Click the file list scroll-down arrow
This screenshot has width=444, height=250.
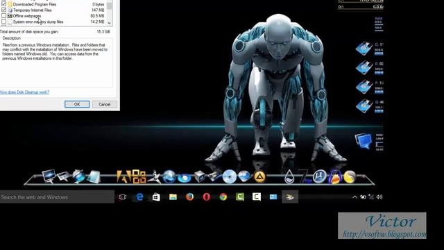[110, 23]
